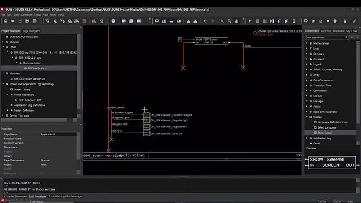Click the new project toolbar icon

pyautogui.click(x=5, y=21)
